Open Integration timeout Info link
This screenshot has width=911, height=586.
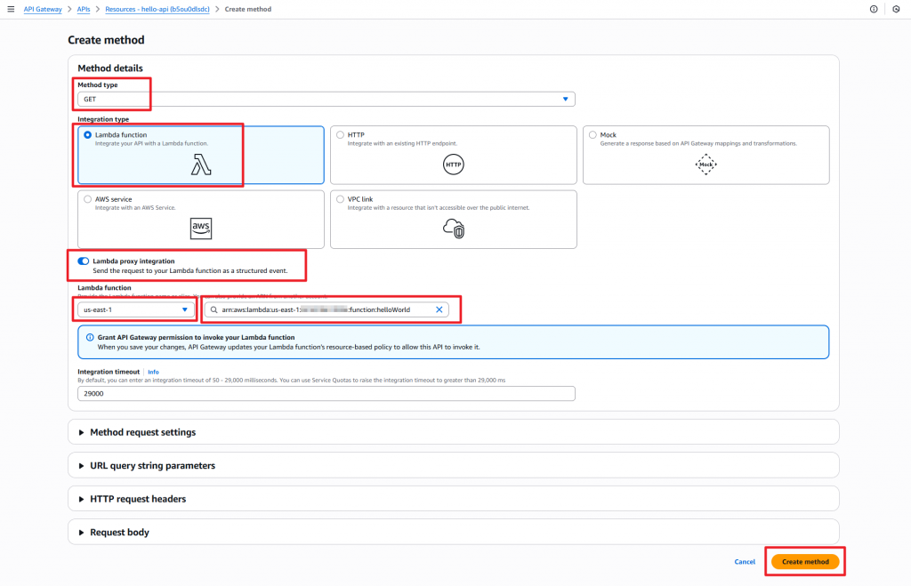153,373
